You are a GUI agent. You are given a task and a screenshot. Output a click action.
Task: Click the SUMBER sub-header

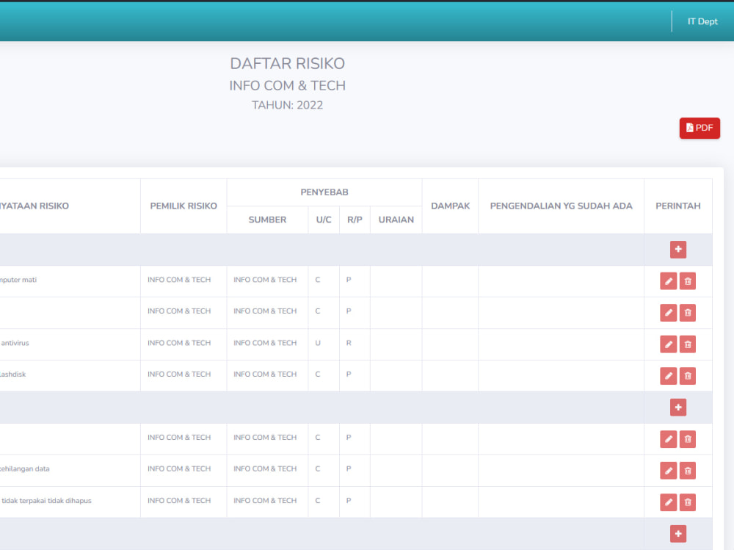point(267,220)
